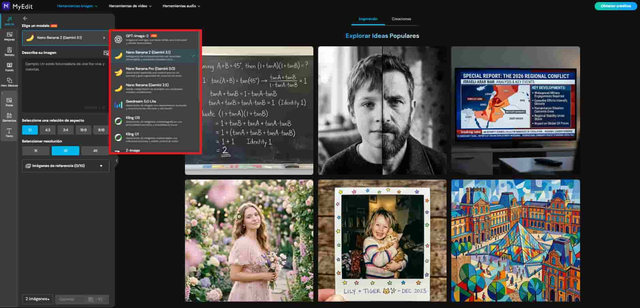Open the Herramientas audio menu
Viewport: 640px width, 308px height.
point(181,6)
